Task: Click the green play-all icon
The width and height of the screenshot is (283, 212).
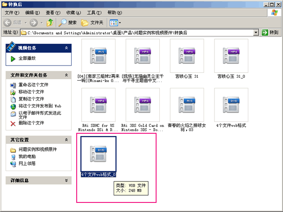Action: tap(13, 59)
